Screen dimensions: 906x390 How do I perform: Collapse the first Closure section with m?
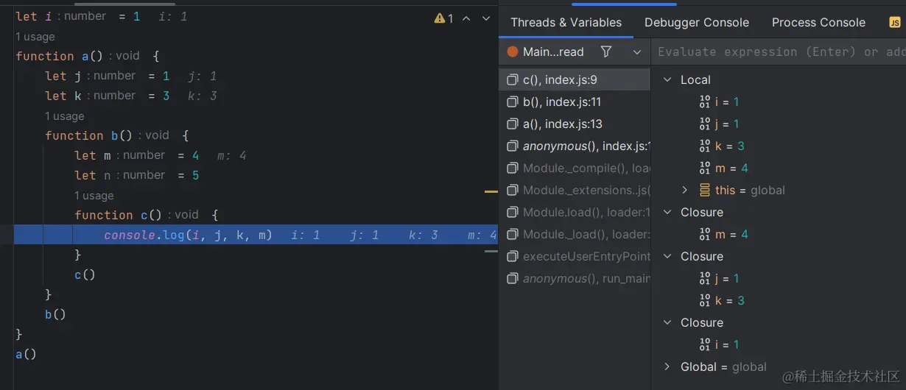667,212
